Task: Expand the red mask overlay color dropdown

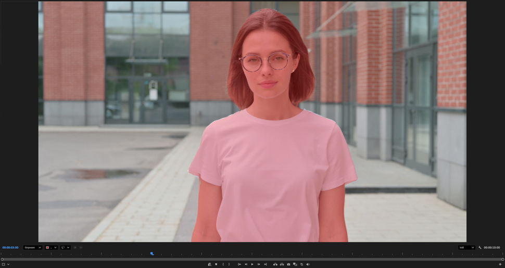Action: (51, 248)
